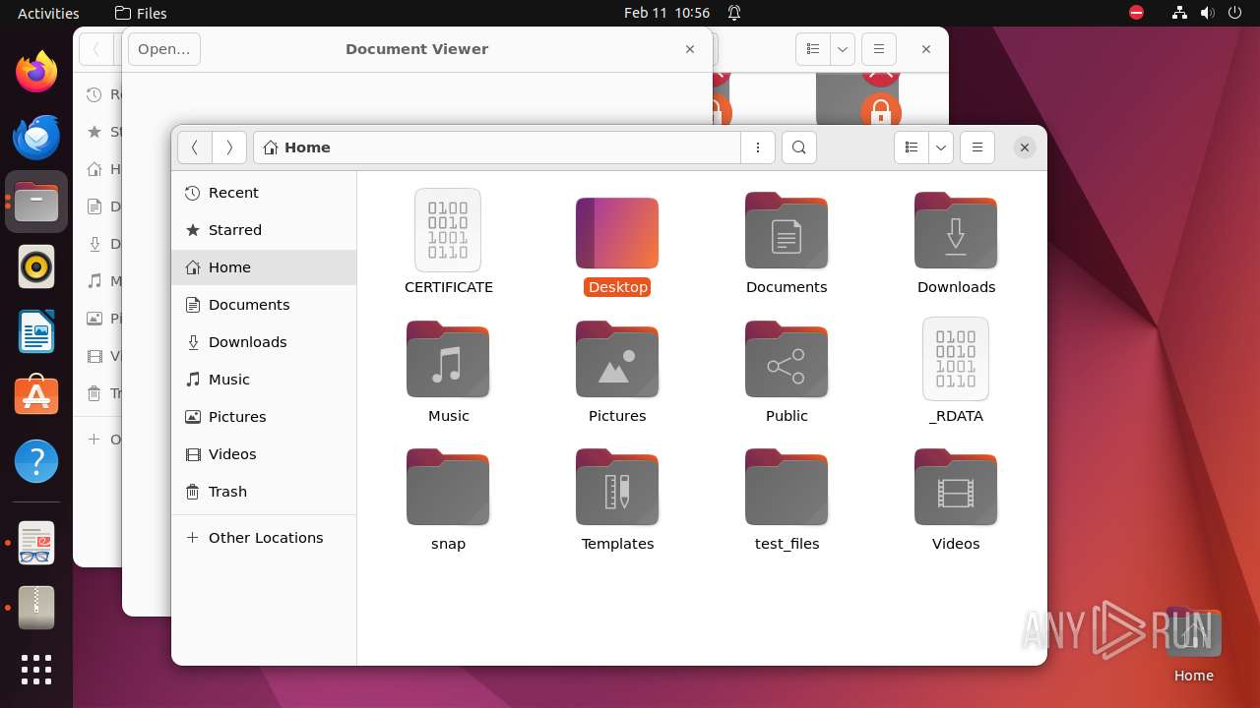This screenshot has height=708, width=1260.
Task: Go back with the Home window arrow
Action: (x=195, y=147)
